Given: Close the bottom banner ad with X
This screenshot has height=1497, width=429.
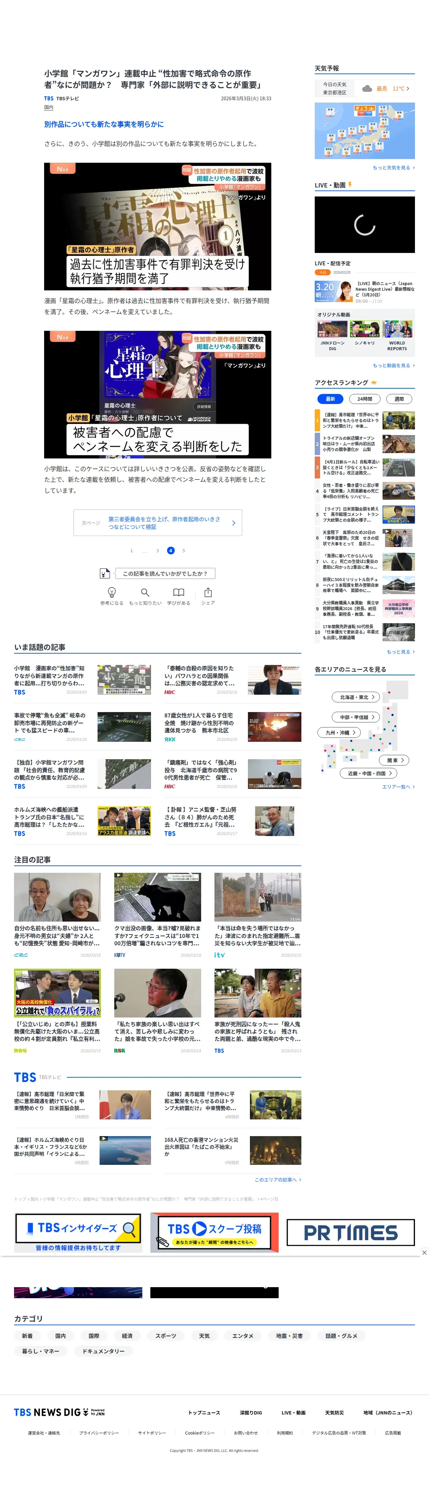Looking at the screenshot, I should [424, 1252].
